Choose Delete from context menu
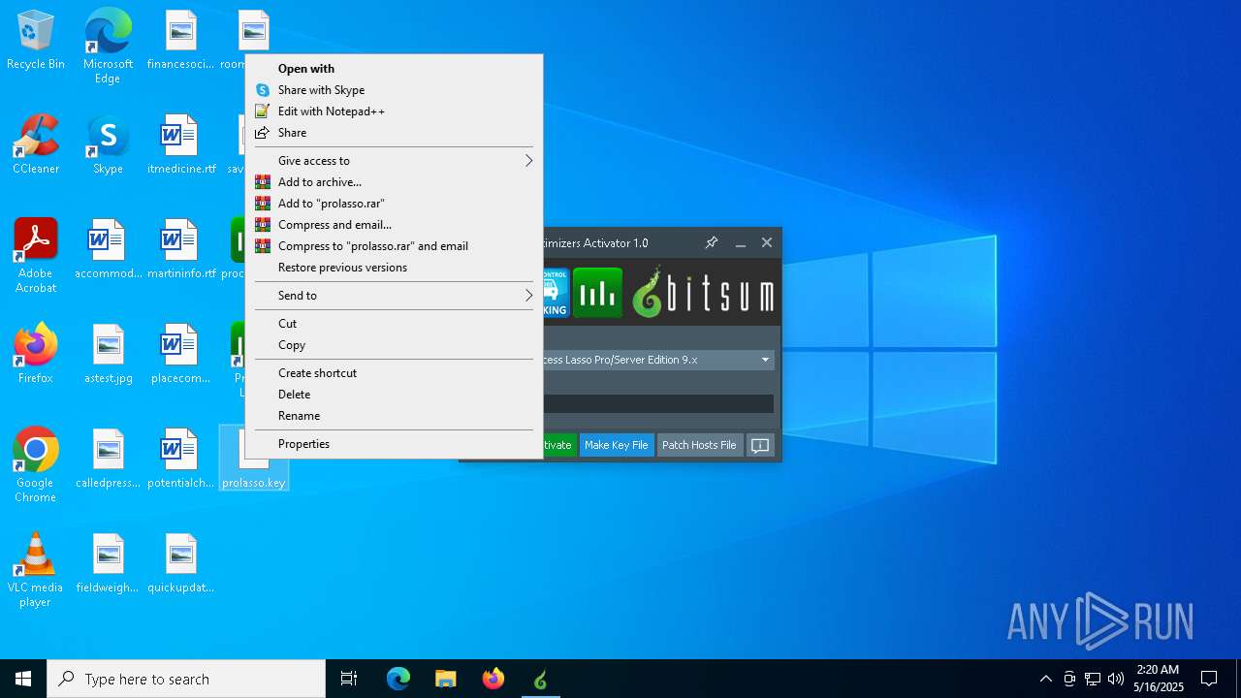The image size is (1241, 698). tap(394, 395)
